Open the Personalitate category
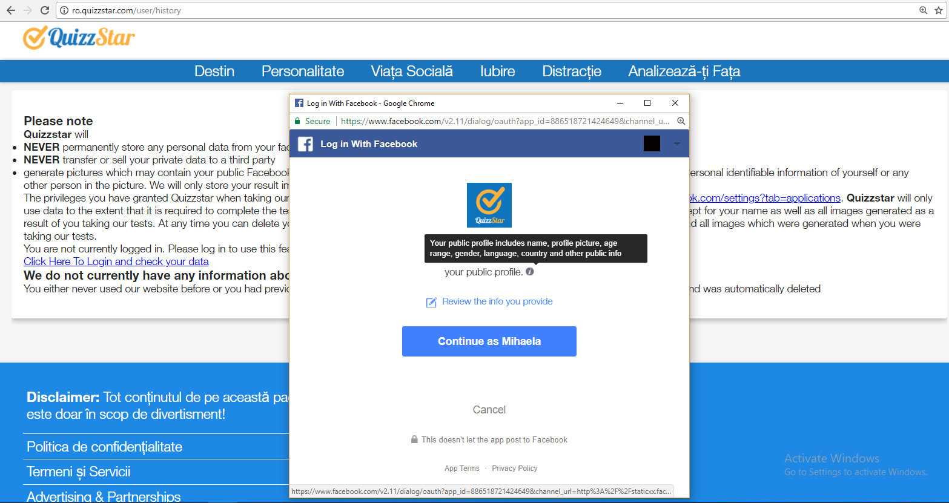The width and height of the screenshot is (949, 503). pyautogui.click(x=303, y=71)
